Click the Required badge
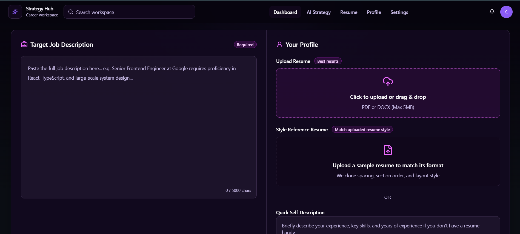 click(245, 45)
